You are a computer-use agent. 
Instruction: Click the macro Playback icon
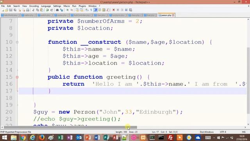[x=122, y=10]
